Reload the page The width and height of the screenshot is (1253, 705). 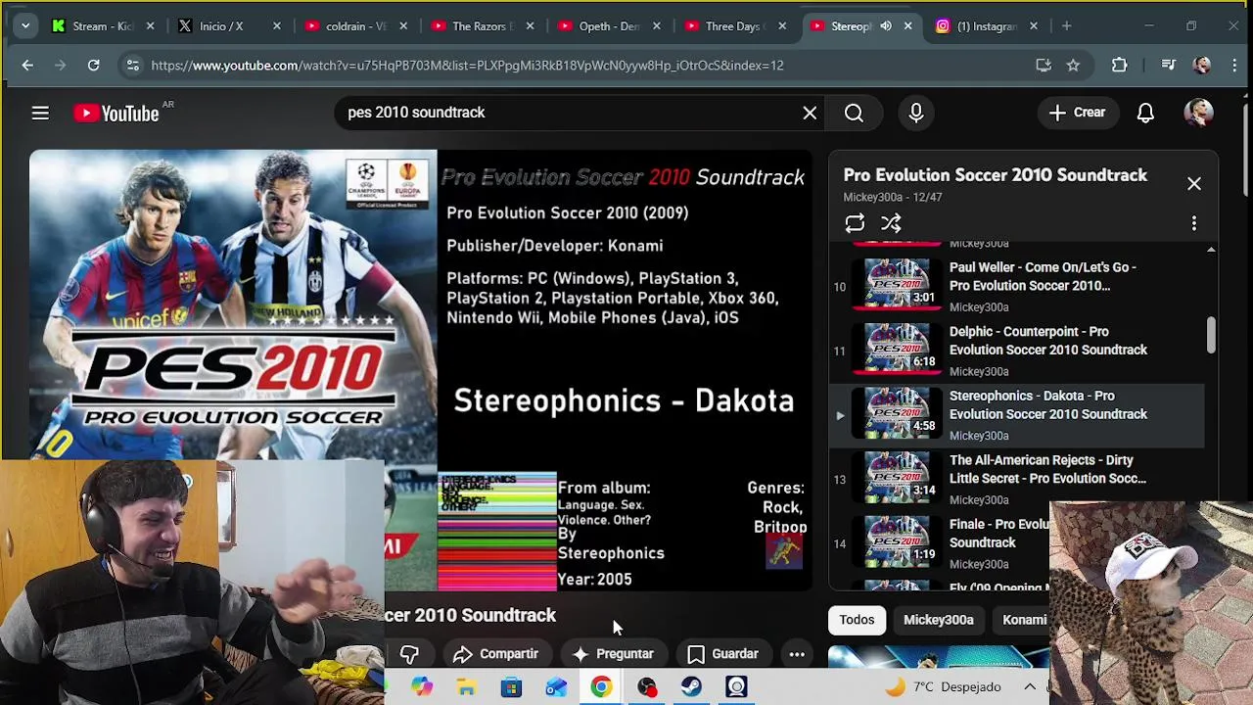(x=93, y=66)
